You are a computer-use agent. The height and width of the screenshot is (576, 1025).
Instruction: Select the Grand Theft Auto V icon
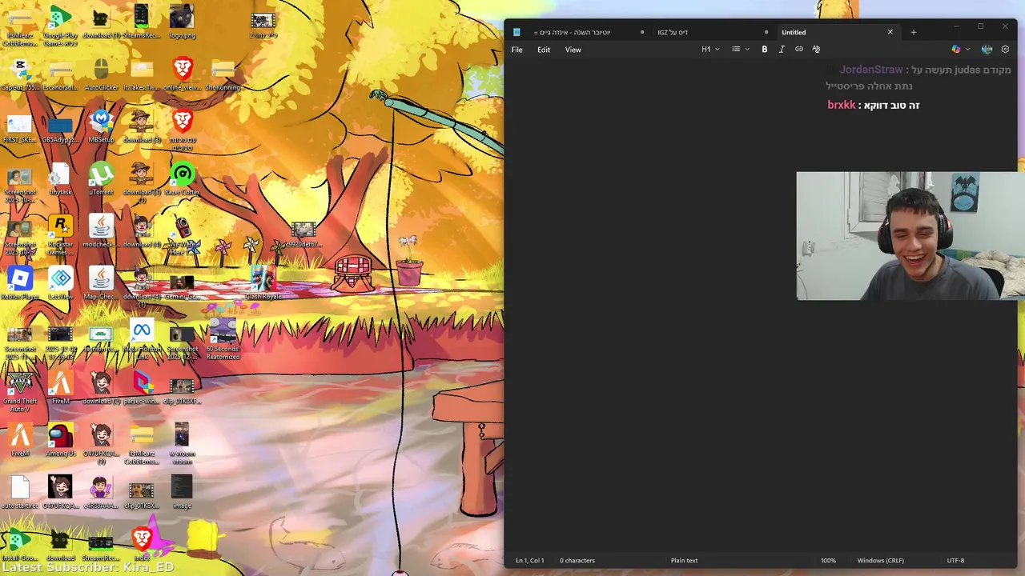(x=20, y=392)
